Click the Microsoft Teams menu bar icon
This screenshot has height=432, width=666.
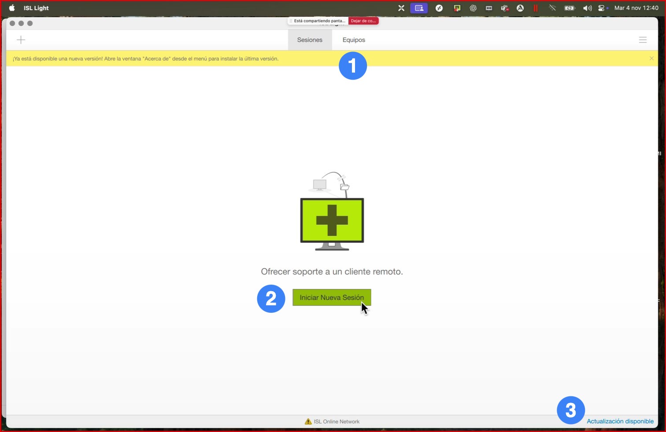coord(504,8)
